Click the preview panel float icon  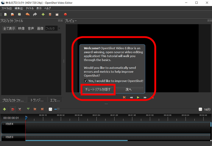pos(209,20)
